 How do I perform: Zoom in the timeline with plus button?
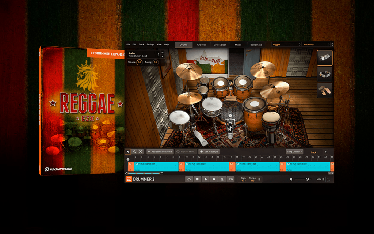tap(332, 173)
